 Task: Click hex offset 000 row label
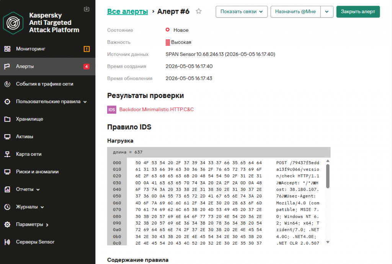117,163
